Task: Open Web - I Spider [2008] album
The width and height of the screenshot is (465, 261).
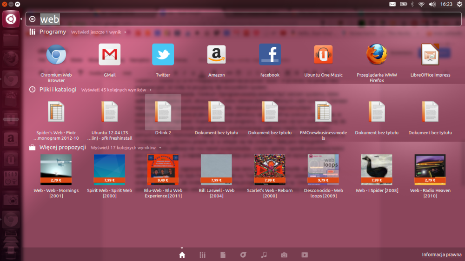Action: 377,170
